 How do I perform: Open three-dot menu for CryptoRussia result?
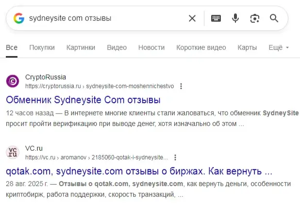181,86
